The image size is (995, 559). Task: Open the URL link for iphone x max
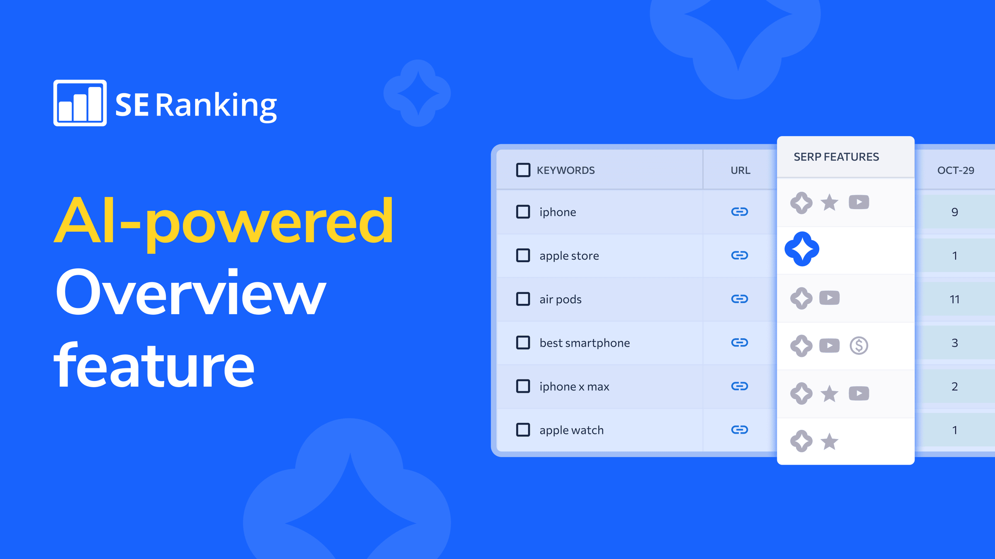(x=740, y=386)
